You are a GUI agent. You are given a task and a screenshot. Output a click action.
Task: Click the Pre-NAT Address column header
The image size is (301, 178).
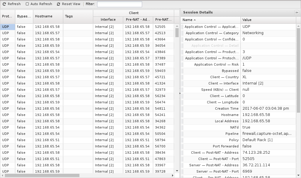138,19
